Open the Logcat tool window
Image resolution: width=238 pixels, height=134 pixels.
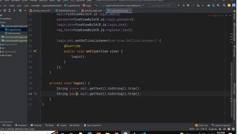[61, 125]
